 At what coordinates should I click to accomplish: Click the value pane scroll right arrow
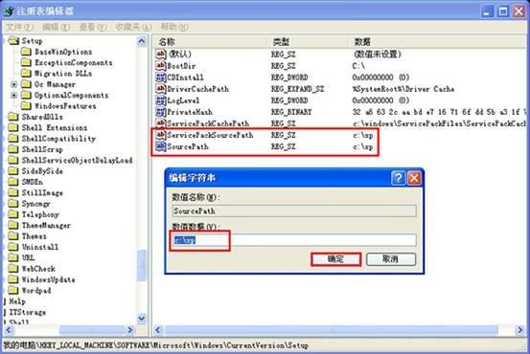tap(520, 330)
